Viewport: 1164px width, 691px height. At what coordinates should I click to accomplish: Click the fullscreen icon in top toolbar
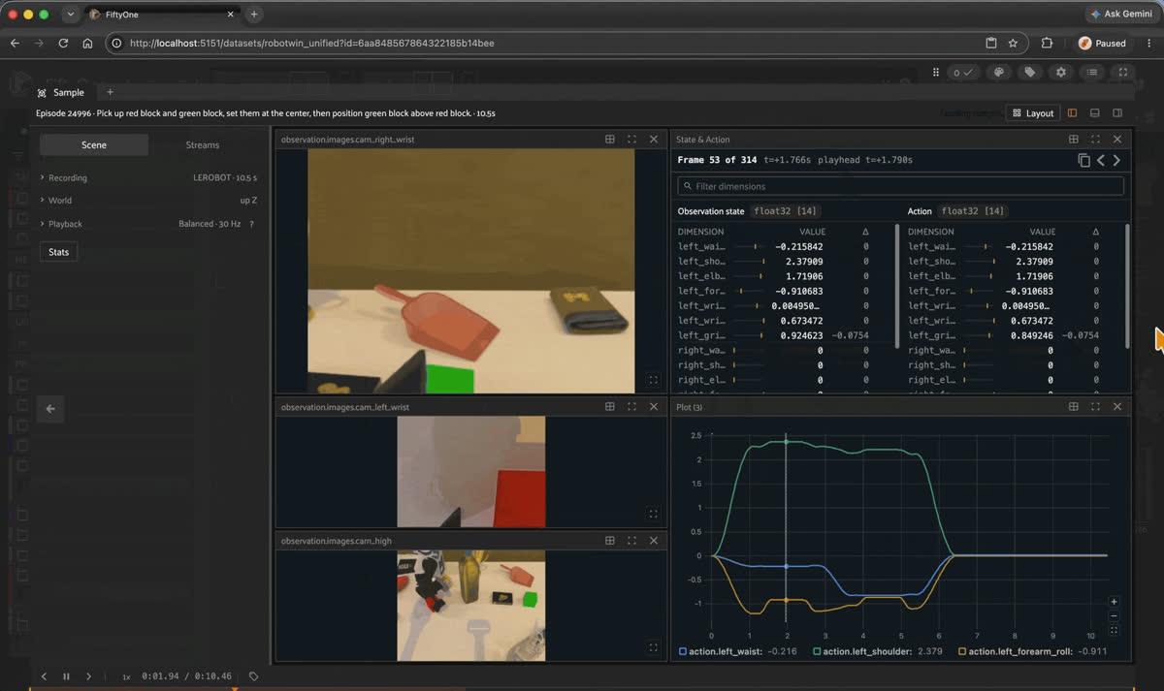[1123, 73]
